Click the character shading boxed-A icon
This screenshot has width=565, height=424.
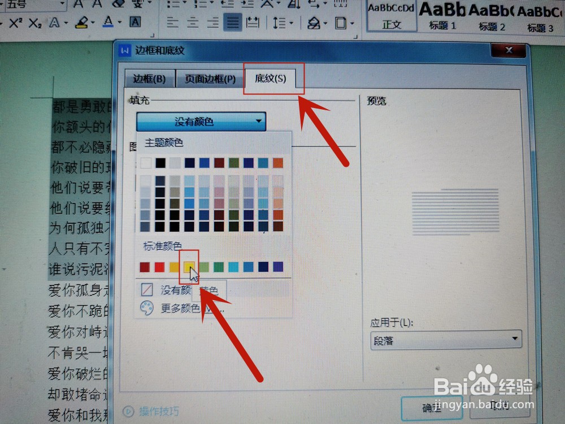point(134,23)
